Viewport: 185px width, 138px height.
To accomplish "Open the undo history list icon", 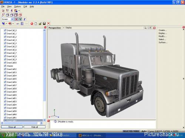I will click(x=22, y=24).
